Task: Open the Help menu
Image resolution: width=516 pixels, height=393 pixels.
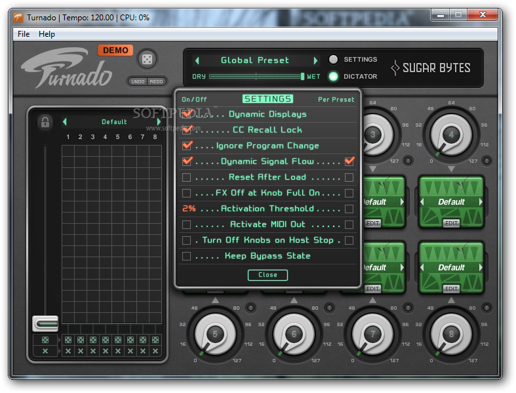Action: coord(47,34)
